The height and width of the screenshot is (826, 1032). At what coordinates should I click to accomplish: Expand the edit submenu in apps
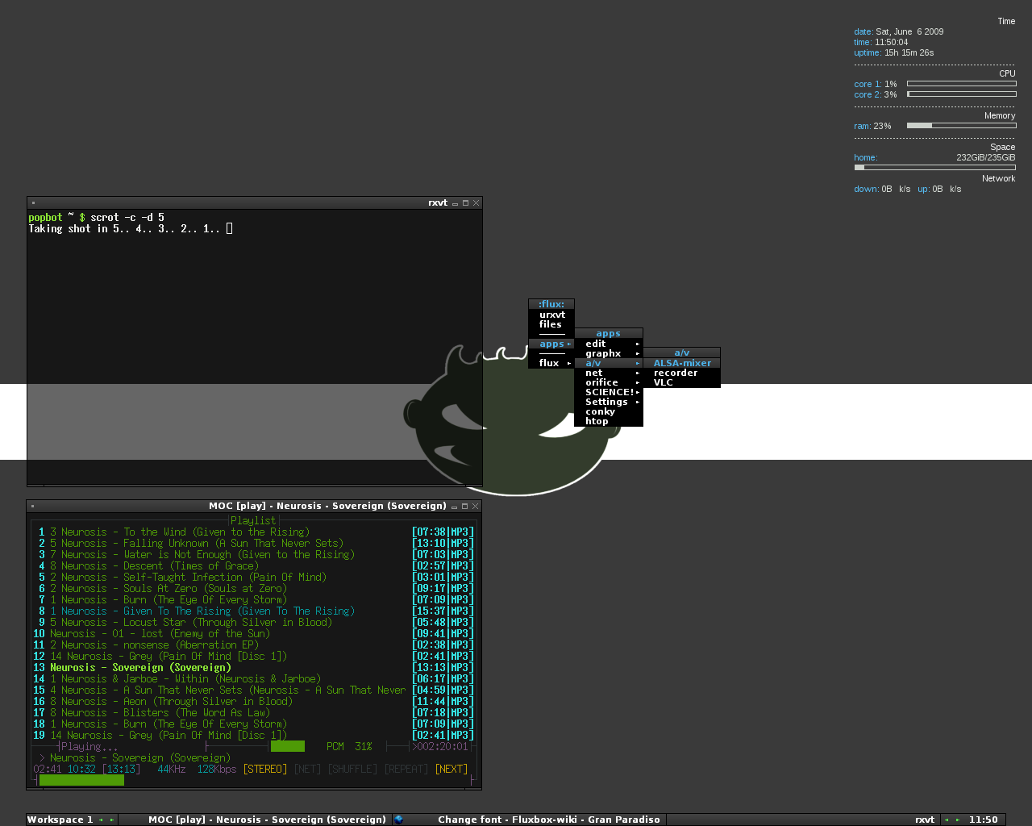(x=609, y=344)
